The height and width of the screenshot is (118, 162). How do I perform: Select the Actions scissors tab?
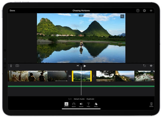pos(66,104)
